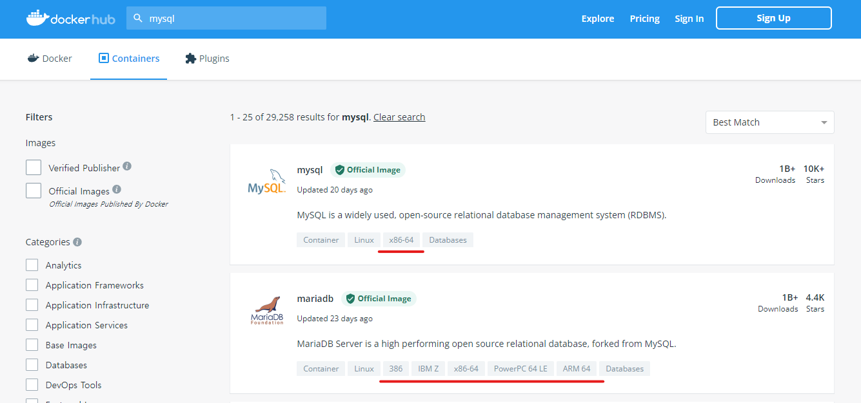Click the Clear search link
Viewport: 861px width, 403px height.
(x=399, y=117)
